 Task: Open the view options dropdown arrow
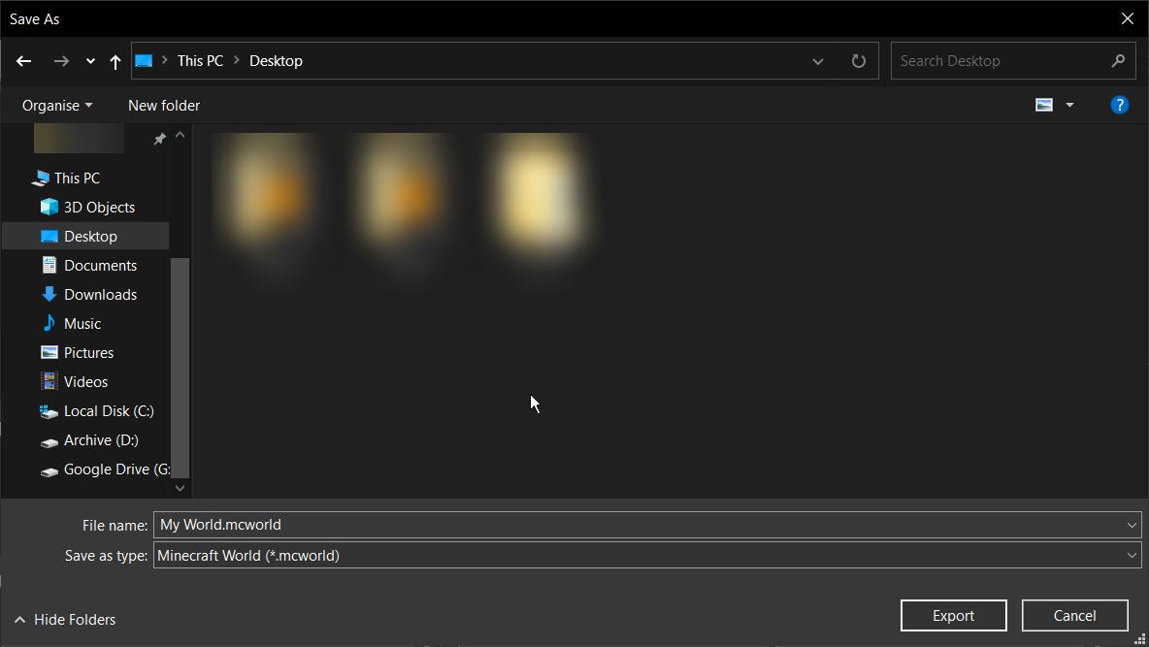point(1069,105)
